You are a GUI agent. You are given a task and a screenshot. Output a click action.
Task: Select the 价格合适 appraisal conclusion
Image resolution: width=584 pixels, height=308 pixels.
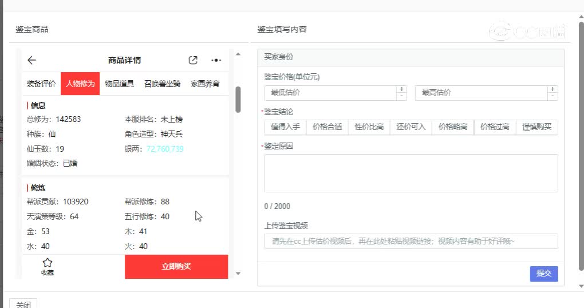coord(327,127)
